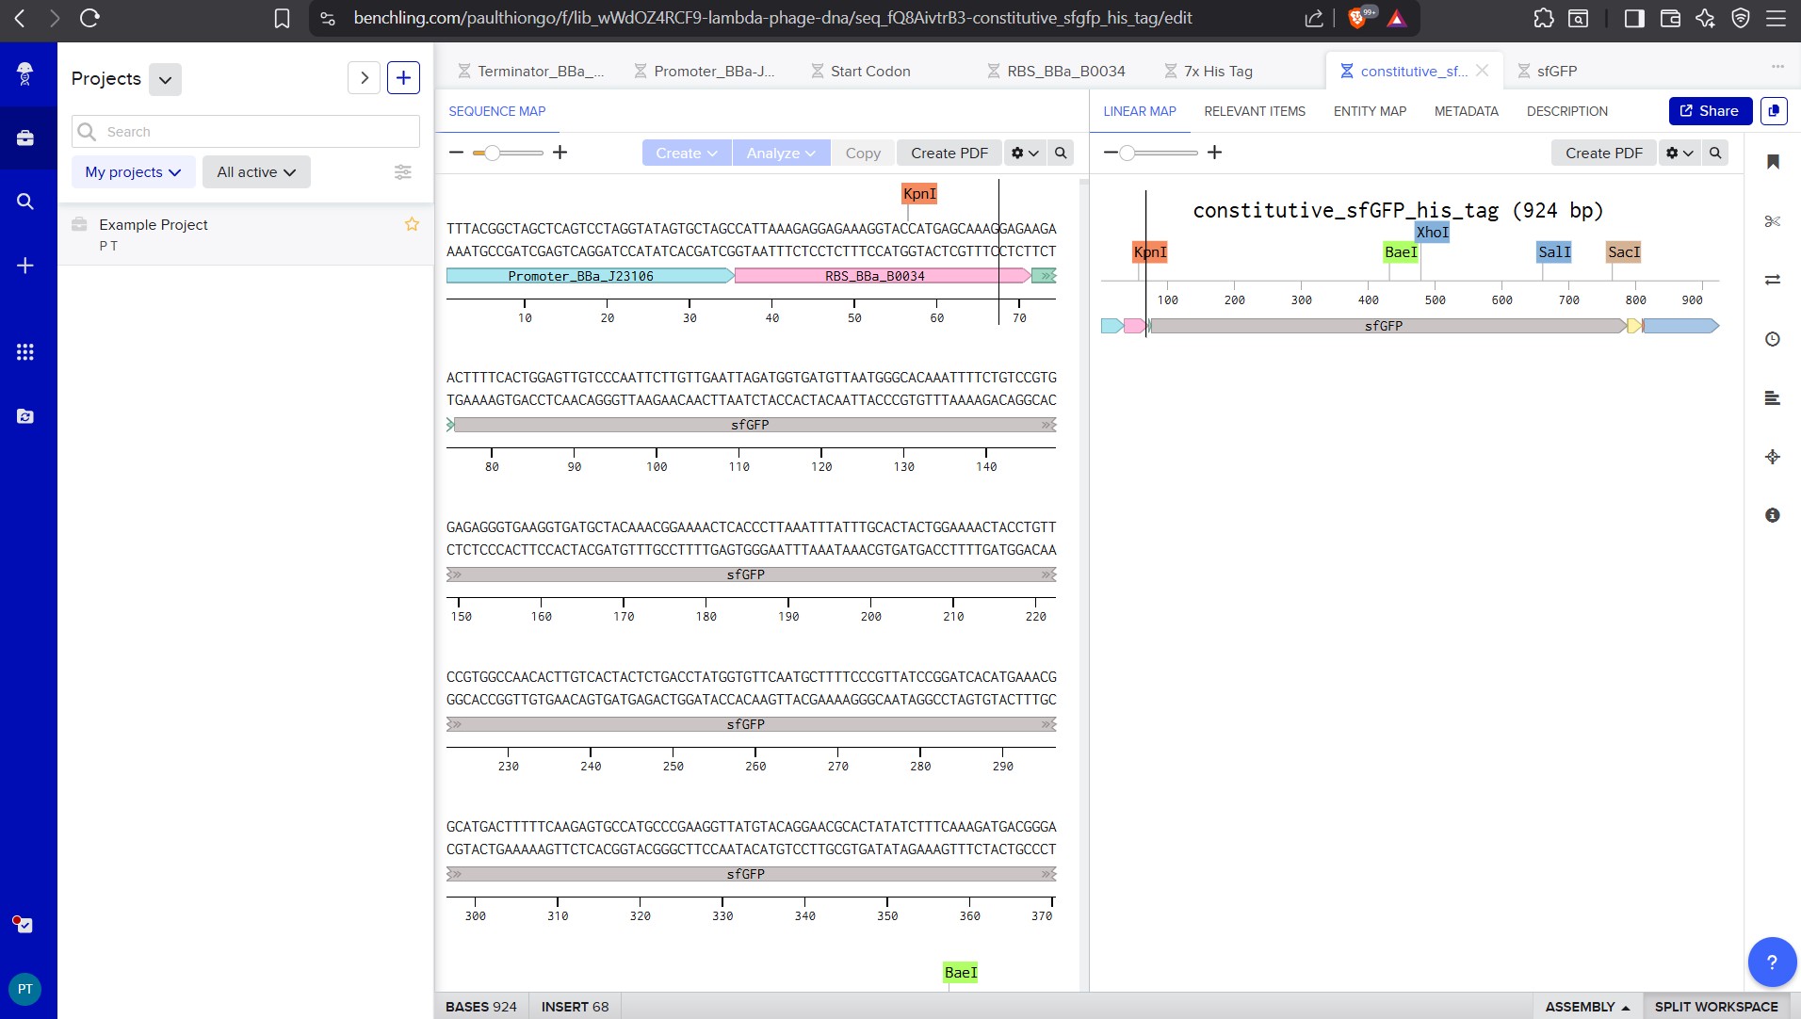Open sequence map display settings gear dropdown

1024,153
